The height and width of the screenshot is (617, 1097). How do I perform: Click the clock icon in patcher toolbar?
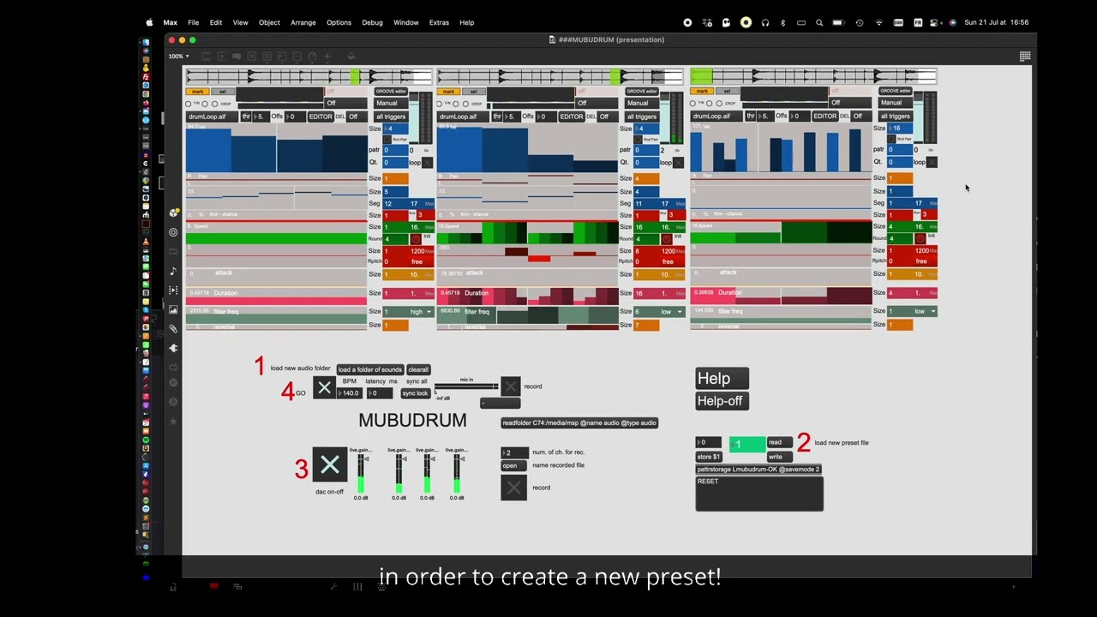312,57
